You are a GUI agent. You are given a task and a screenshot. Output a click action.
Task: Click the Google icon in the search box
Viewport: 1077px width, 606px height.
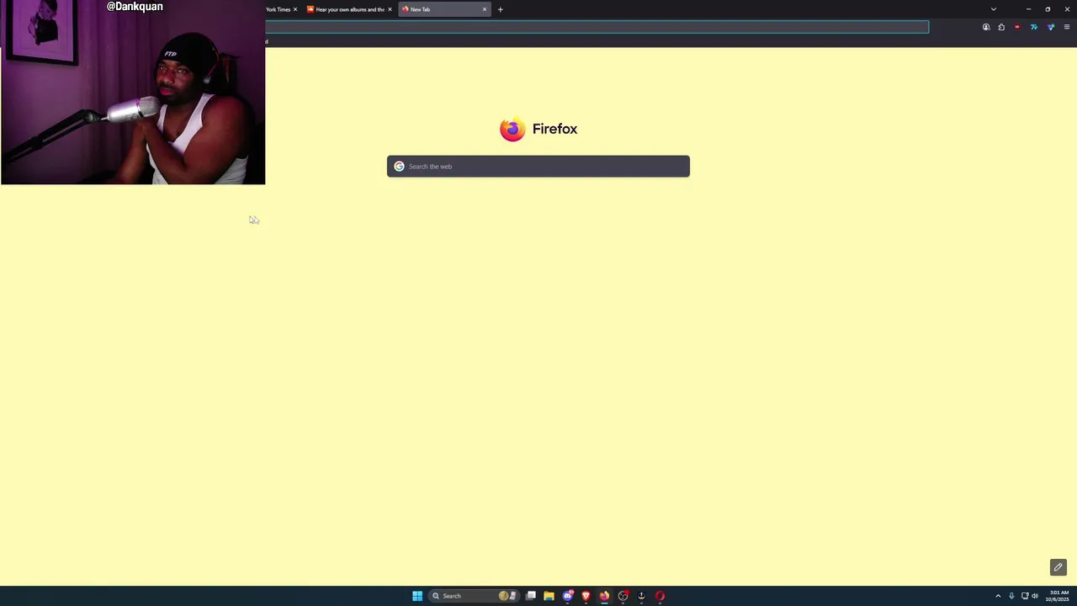tap(400, 167)
